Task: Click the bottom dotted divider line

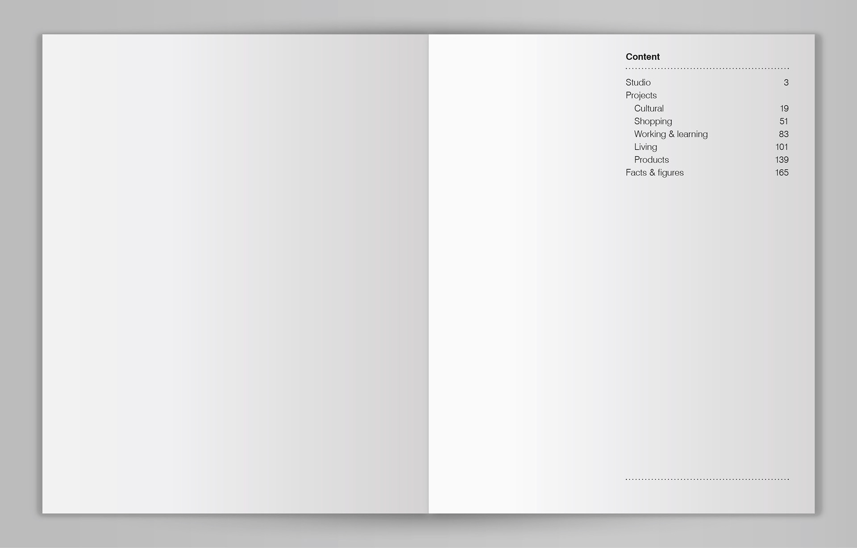Action: pos(707,479)
